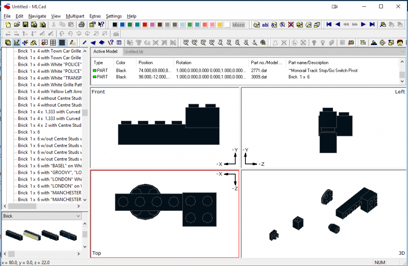Go to next step arrow

click(363, 24)
